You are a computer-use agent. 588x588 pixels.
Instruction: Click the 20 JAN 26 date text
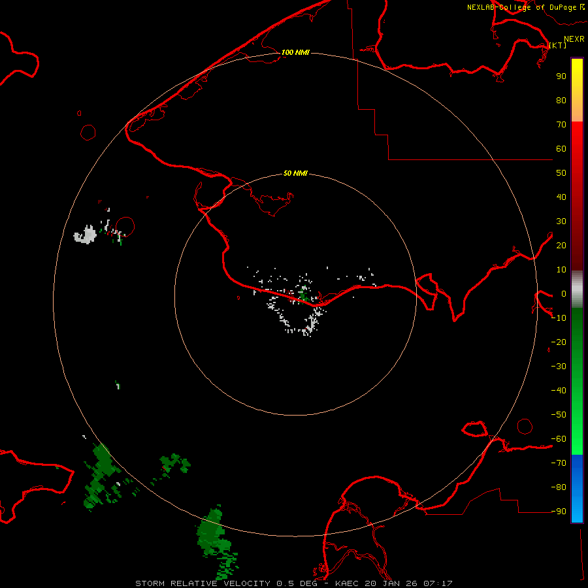(x=391, y=583)
